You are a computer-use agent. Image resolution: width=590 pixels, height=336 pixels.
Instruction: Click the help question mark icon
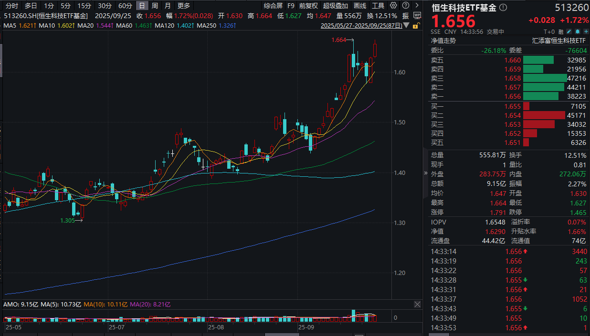(406, 6)
